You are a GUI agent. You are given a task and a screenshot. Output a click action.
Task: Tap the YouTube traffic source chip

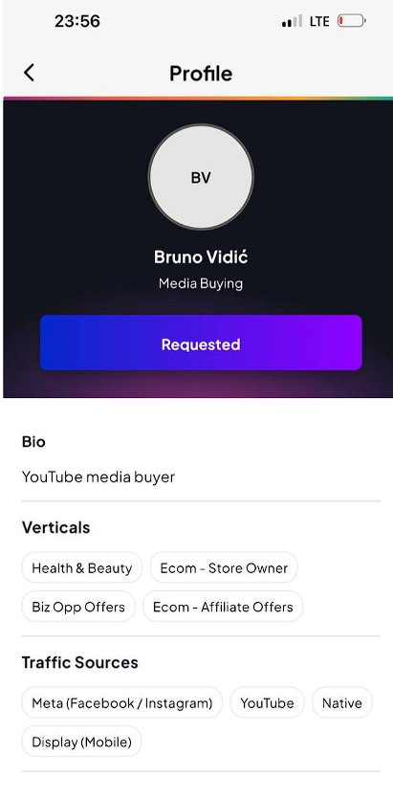click(267, 702)
